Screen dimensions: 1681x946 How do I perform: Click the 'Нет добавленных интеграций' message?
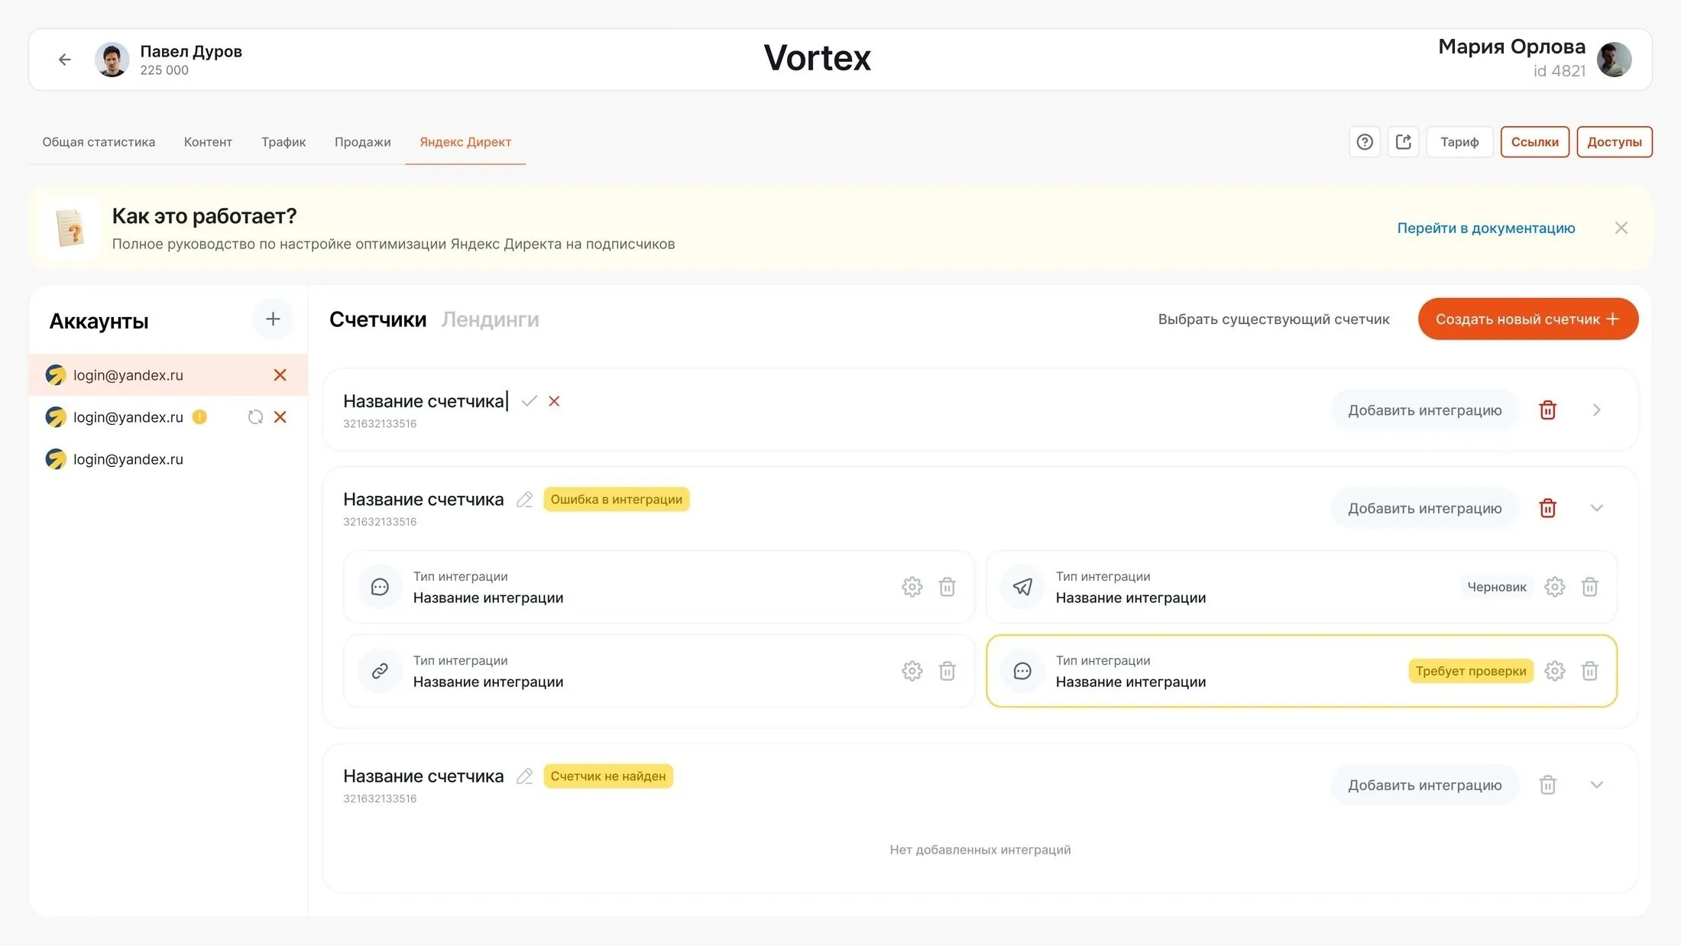[980, 850]
